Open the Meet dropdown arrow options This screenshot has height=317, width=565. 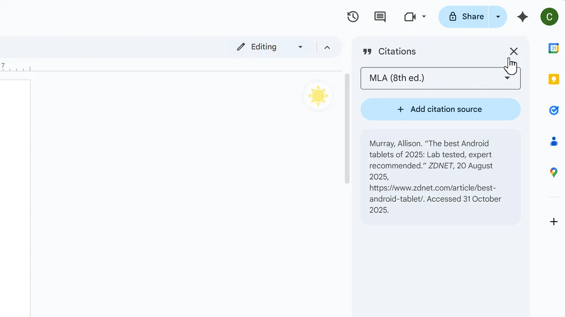click(424, 16)
